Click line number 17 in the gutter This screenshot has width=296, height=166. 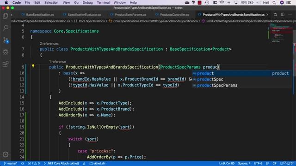click(x=22, y=115)
